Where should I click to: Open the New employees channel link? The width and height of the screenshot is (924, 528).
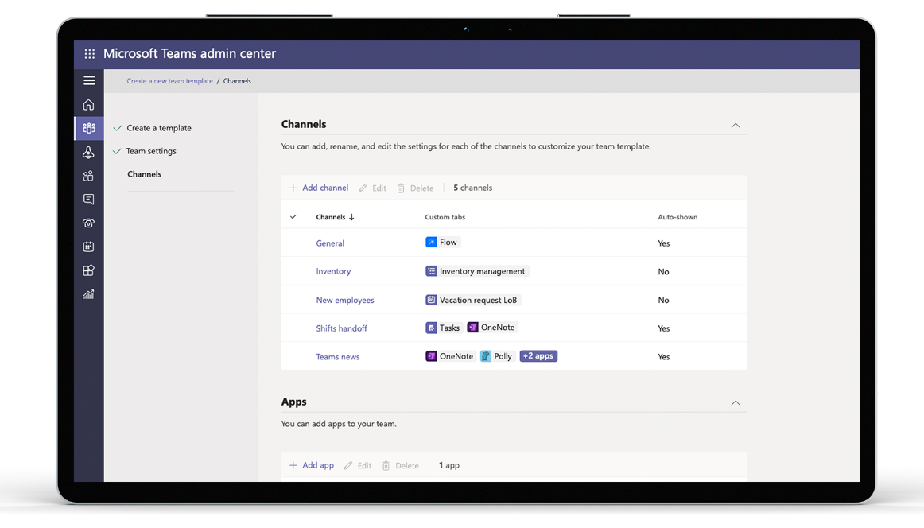345,300
